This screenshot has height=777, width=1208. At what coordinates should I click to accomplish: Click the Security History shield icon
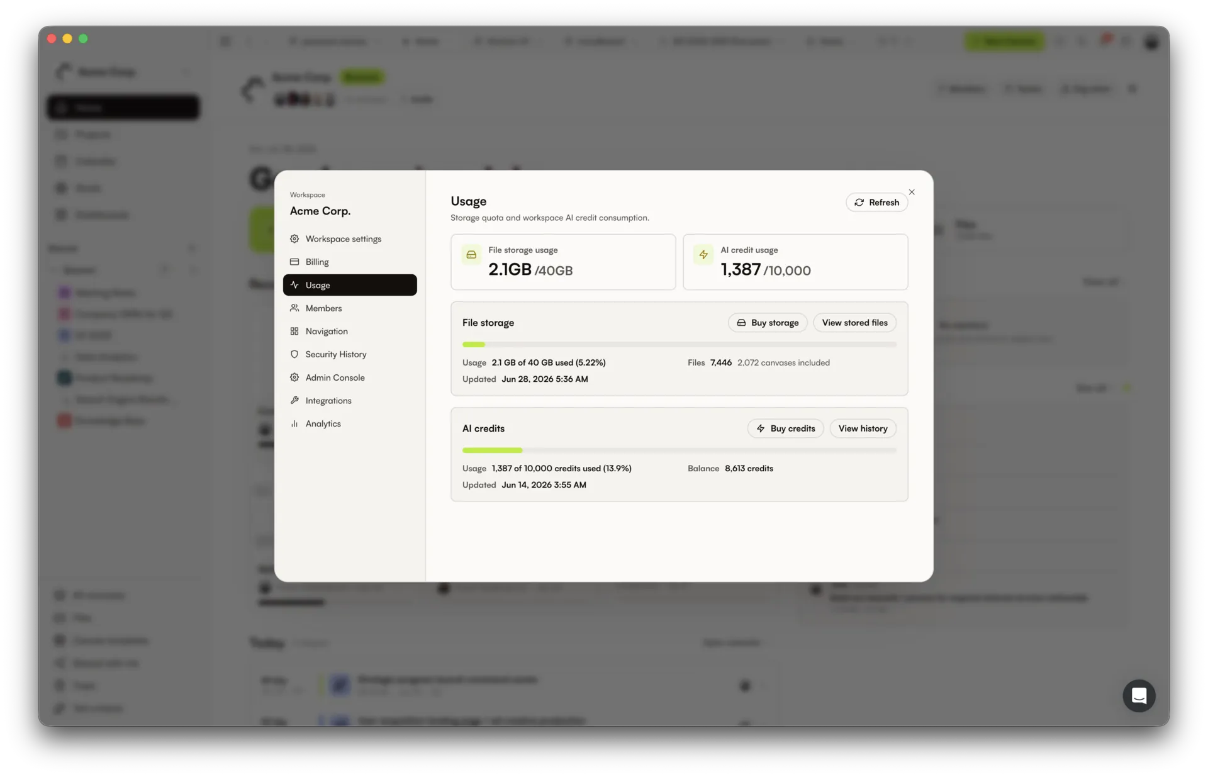click(x=294, y=354)
